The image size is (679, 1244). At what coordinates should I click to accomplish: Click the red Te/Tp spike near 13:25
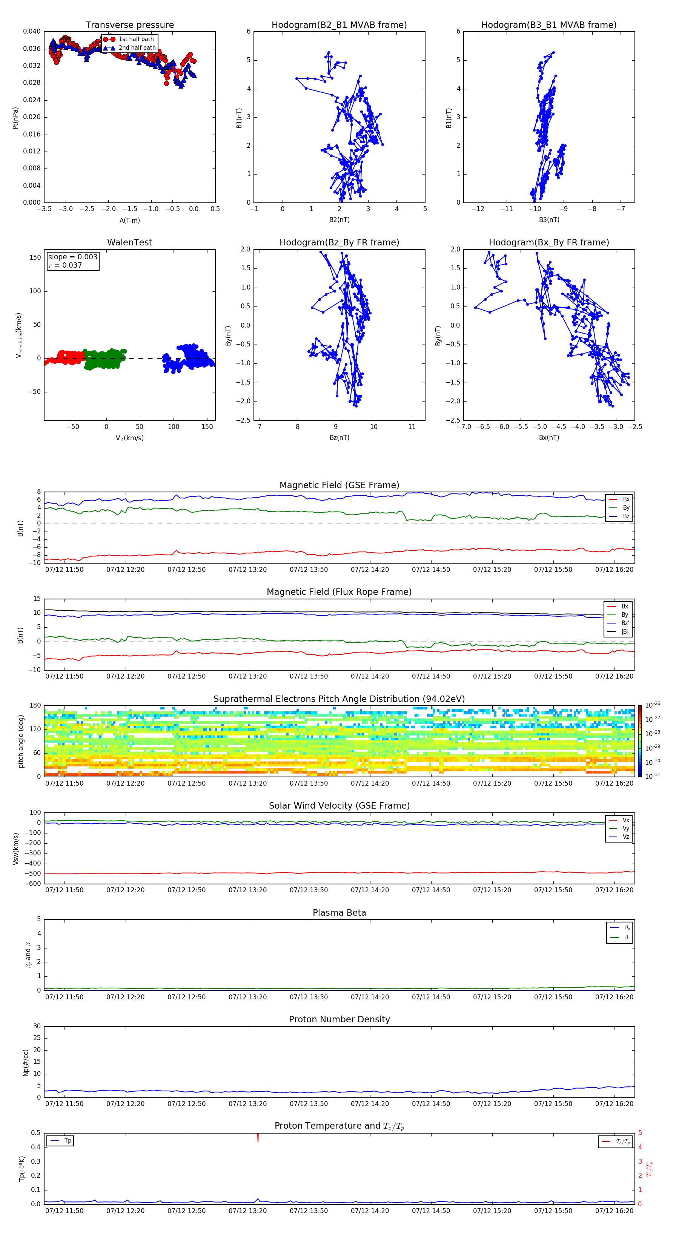[x=258, y=1138]
